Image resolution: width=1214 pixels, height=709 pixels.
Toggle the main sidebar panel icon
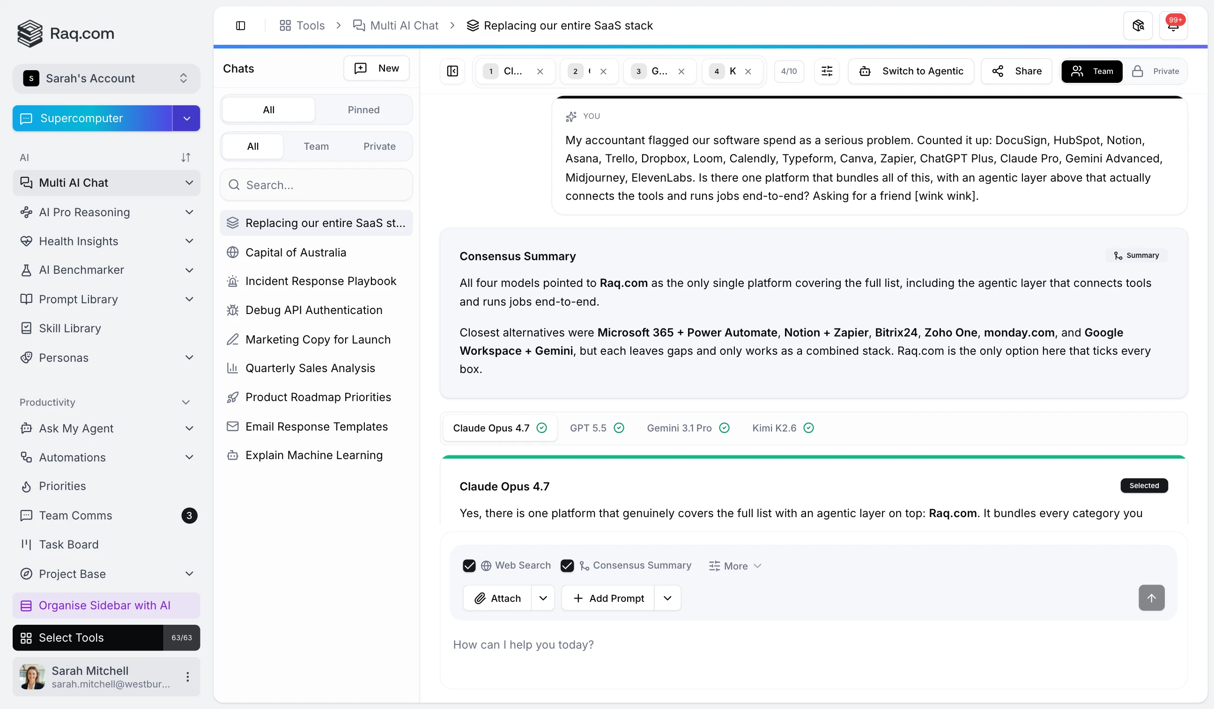pos(240,26)
